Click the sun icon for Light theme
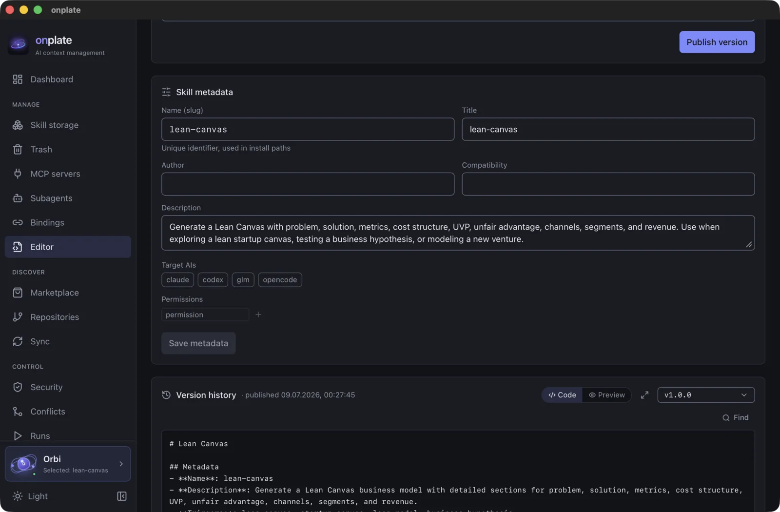 (x=18, y=496)
